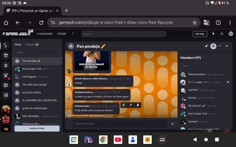Go back in browser history
The image size is (236, 147).
click(x=18, y=23)
